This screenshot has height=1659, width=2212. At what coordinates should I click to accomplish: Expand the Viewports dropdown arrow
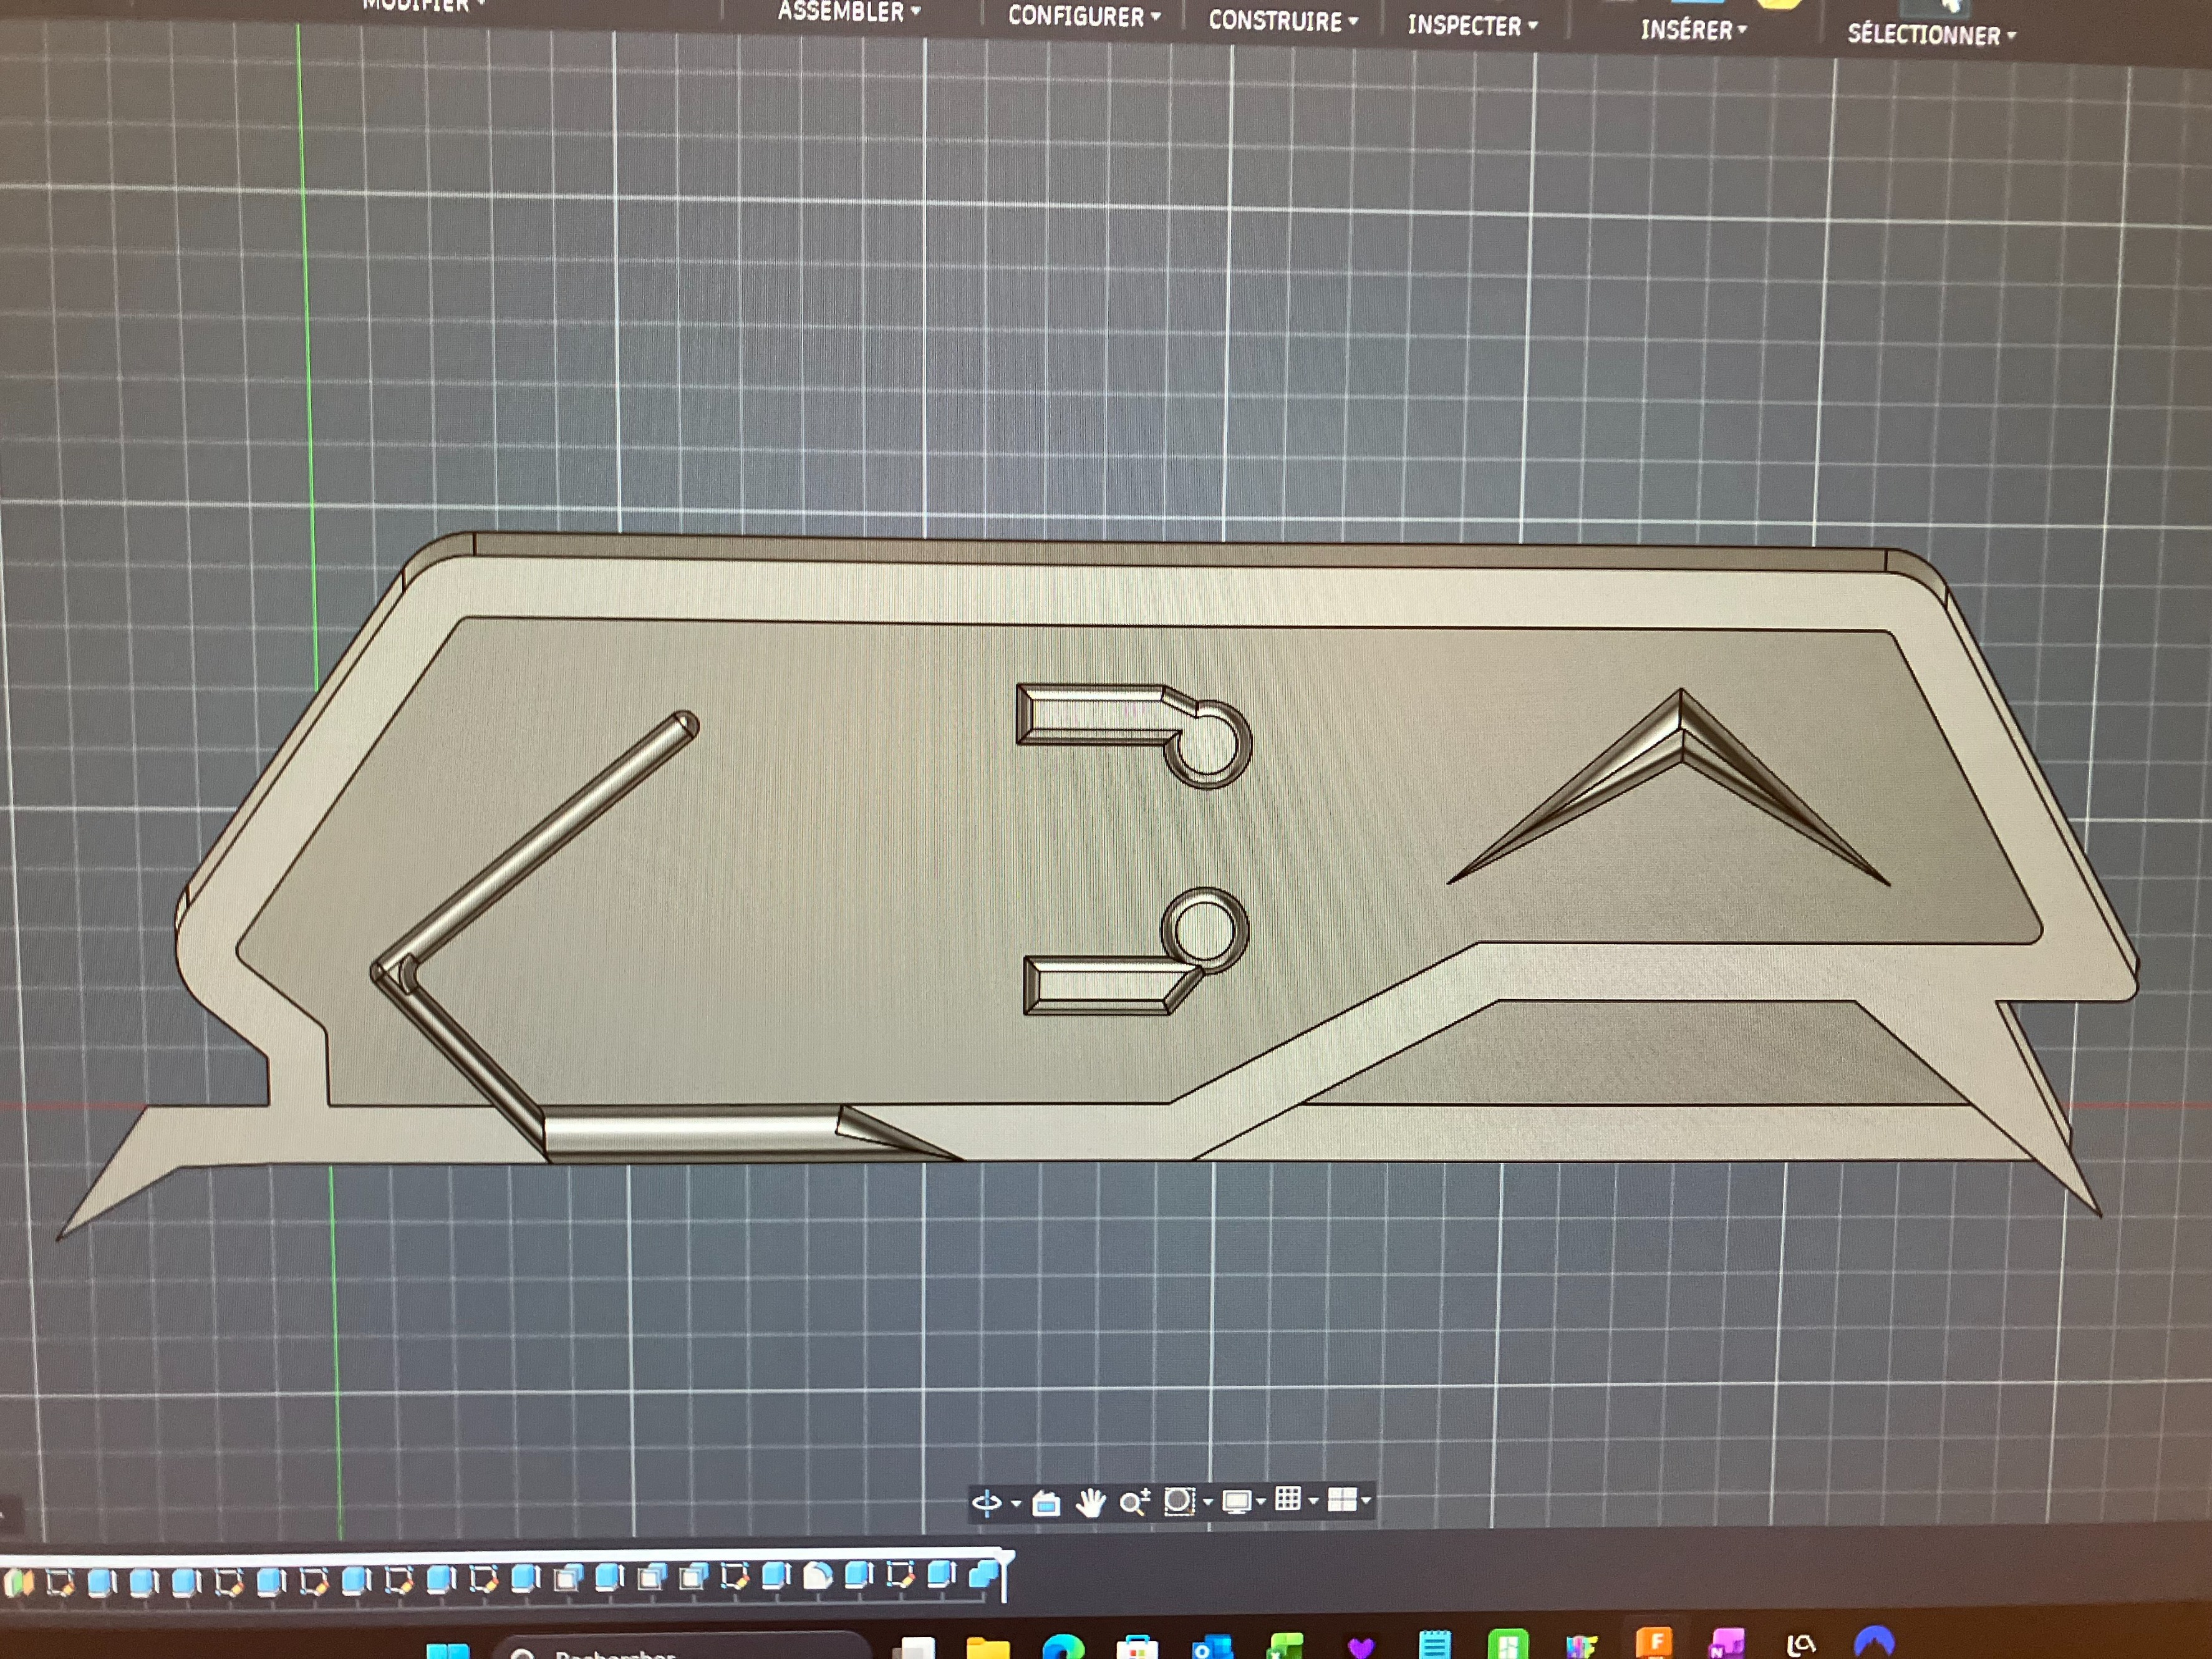[1366, 1500]
